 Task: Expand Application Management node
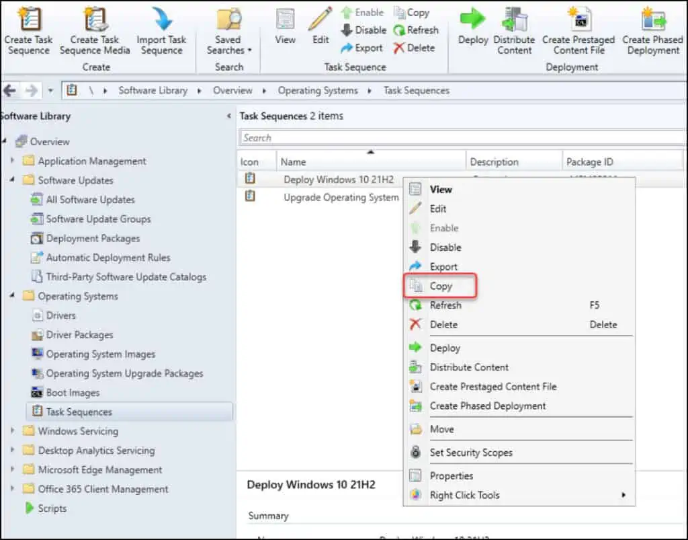[12, 161]
